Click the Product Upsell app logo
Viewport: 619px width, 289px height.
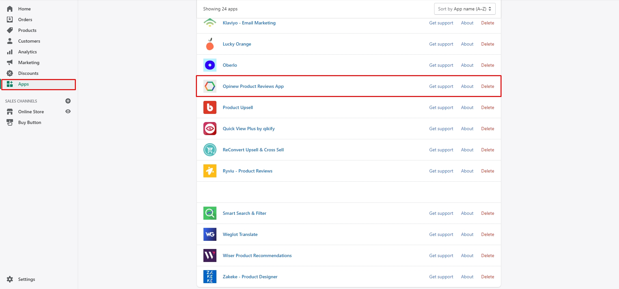click(210, 107)
